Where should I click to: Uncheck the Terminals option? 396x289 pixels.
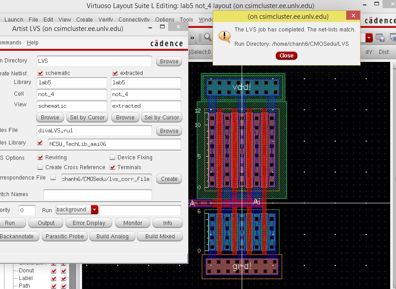(x=113, y=167)
